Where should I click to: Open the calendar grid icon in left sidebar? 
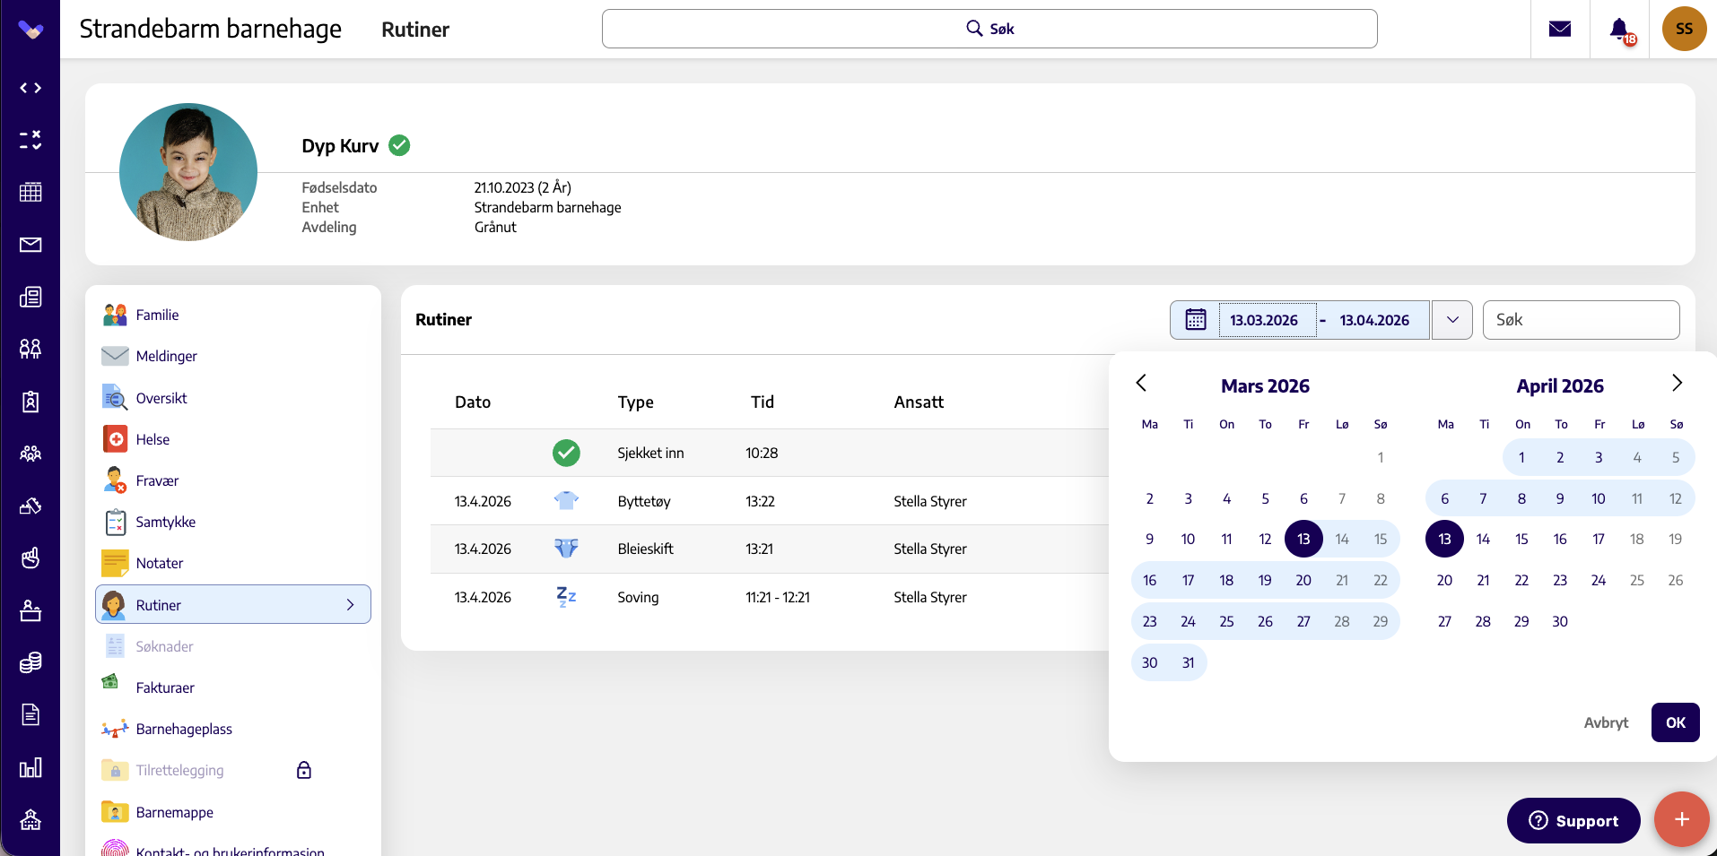pyautogui.click(x=31, y=192)
